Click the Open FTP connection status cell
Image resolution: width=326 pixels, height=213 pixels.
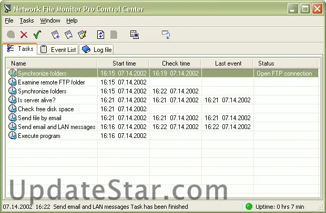286,73
